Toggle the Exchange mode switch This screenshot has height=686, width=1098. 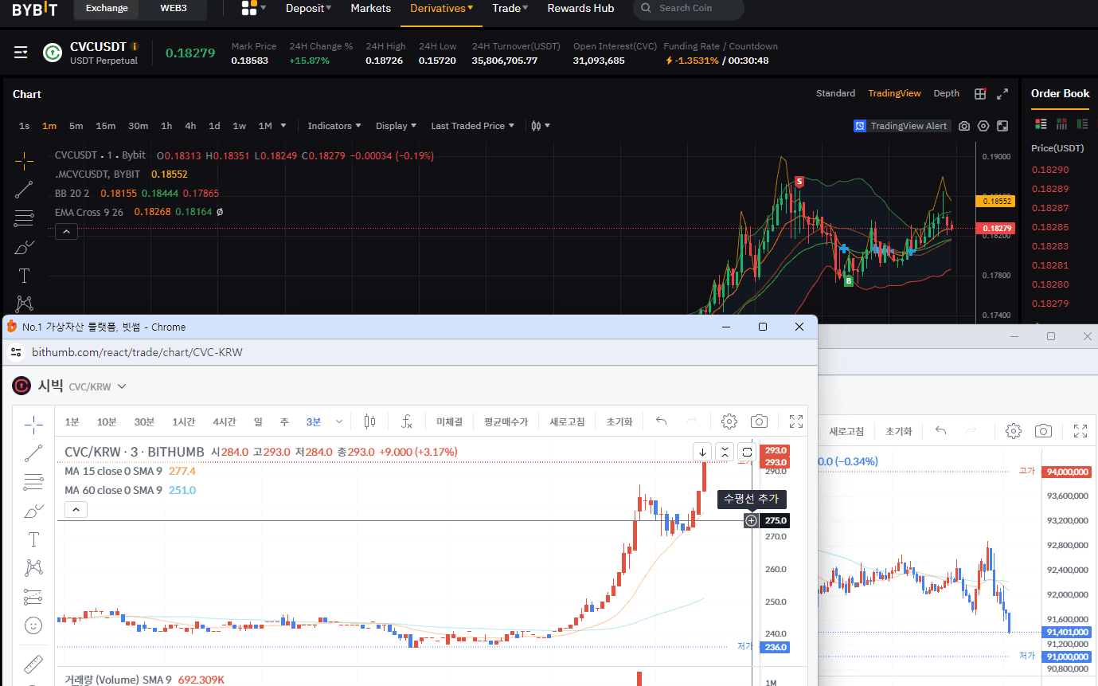point(107,9)
